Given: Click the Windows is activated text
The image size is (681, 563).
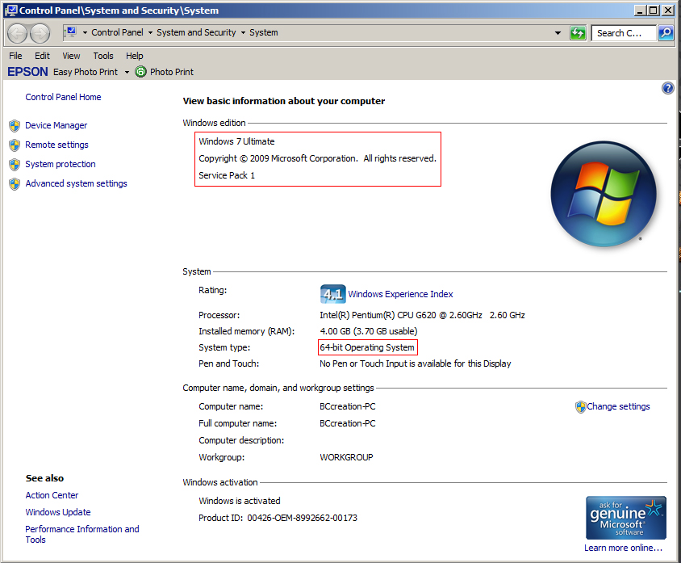Looking at the screenshot, I should tap(240, 501).
